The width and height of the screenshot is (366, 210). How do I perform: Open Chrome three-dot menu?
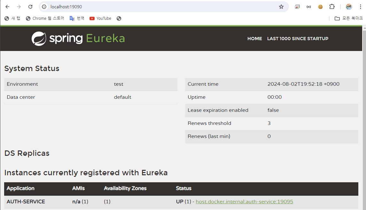(x=360, y=7)
